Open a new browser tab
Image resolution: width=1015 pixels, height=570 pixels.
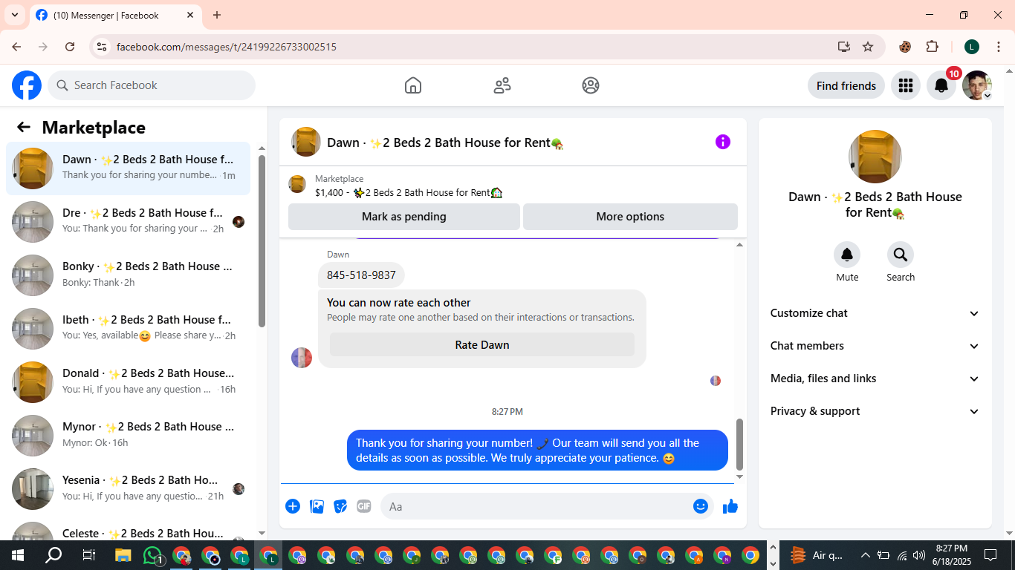[x=217, y=15]
